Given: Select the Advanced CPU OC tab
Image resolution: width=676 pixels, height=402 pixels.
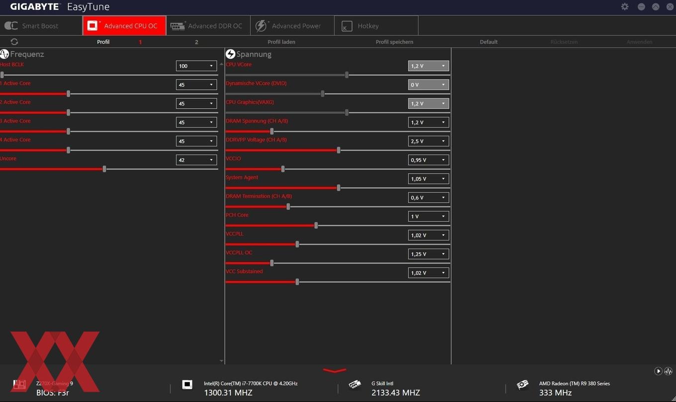Looking at the screenshot, I should pos(124,26).
